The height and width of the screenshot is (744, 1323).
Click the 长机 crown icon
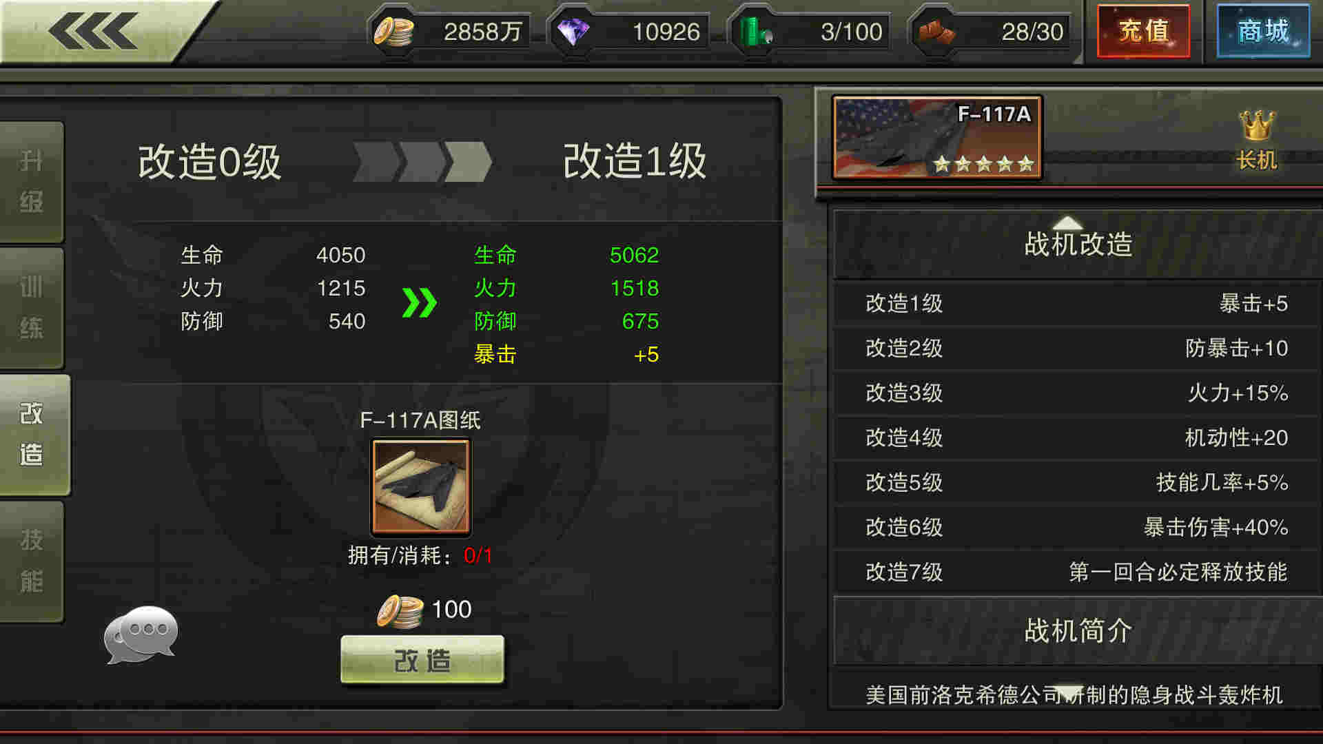click(x=1257, y=125)
